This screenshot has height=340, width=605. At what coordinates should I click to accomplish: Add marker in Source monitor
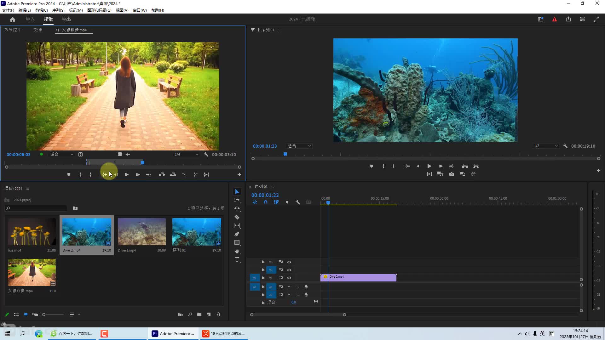pos(69,174)
